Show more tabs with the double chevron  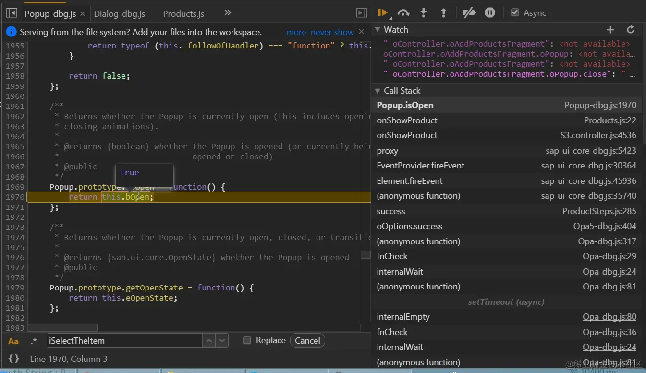[x=228, y=13]
